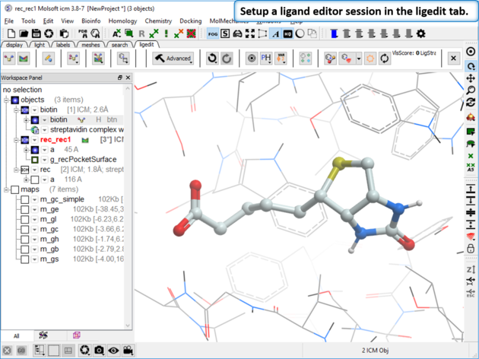Click the eye icon in bottom toolbar
479x359 pixels.
[x=113, y=351]
